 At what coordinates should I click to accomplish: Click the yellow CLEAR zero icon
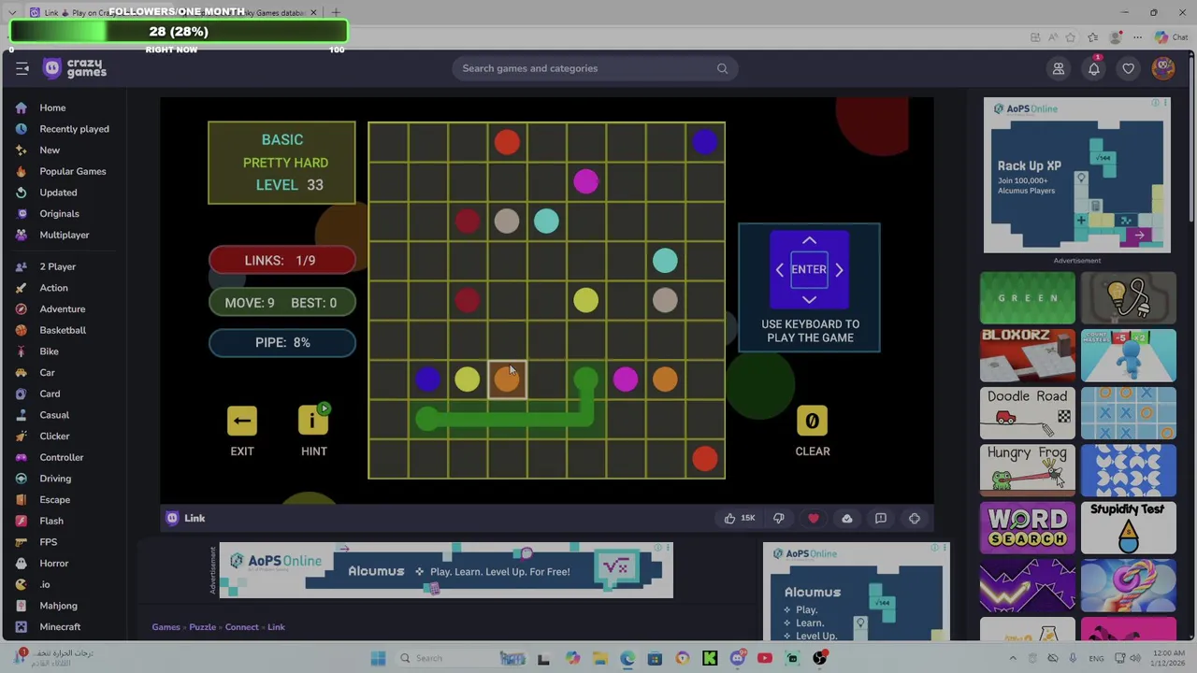[x=812, y=421]
